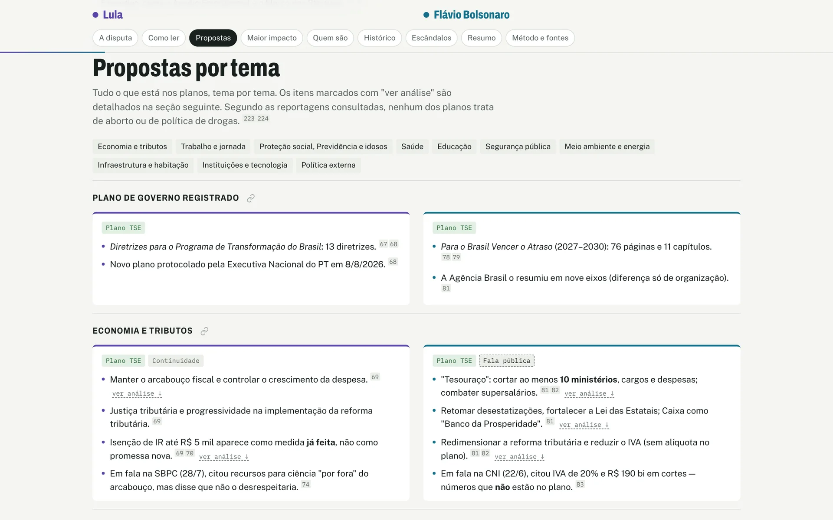This screenshot has width=833, height=520.
Task: Jump to the Saúde theme
Action: (412, 146)
